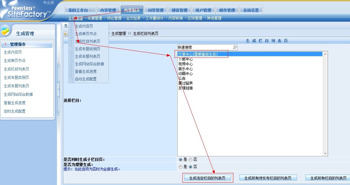Click the colored cubes icon beside 生成管理
Image resolution: width=350 pixels, height=185 pixels.
point(6,31)
